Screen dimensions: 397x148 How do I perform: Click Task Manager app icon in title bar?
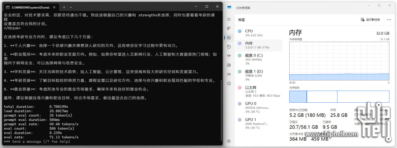click(x=229, y=8)
